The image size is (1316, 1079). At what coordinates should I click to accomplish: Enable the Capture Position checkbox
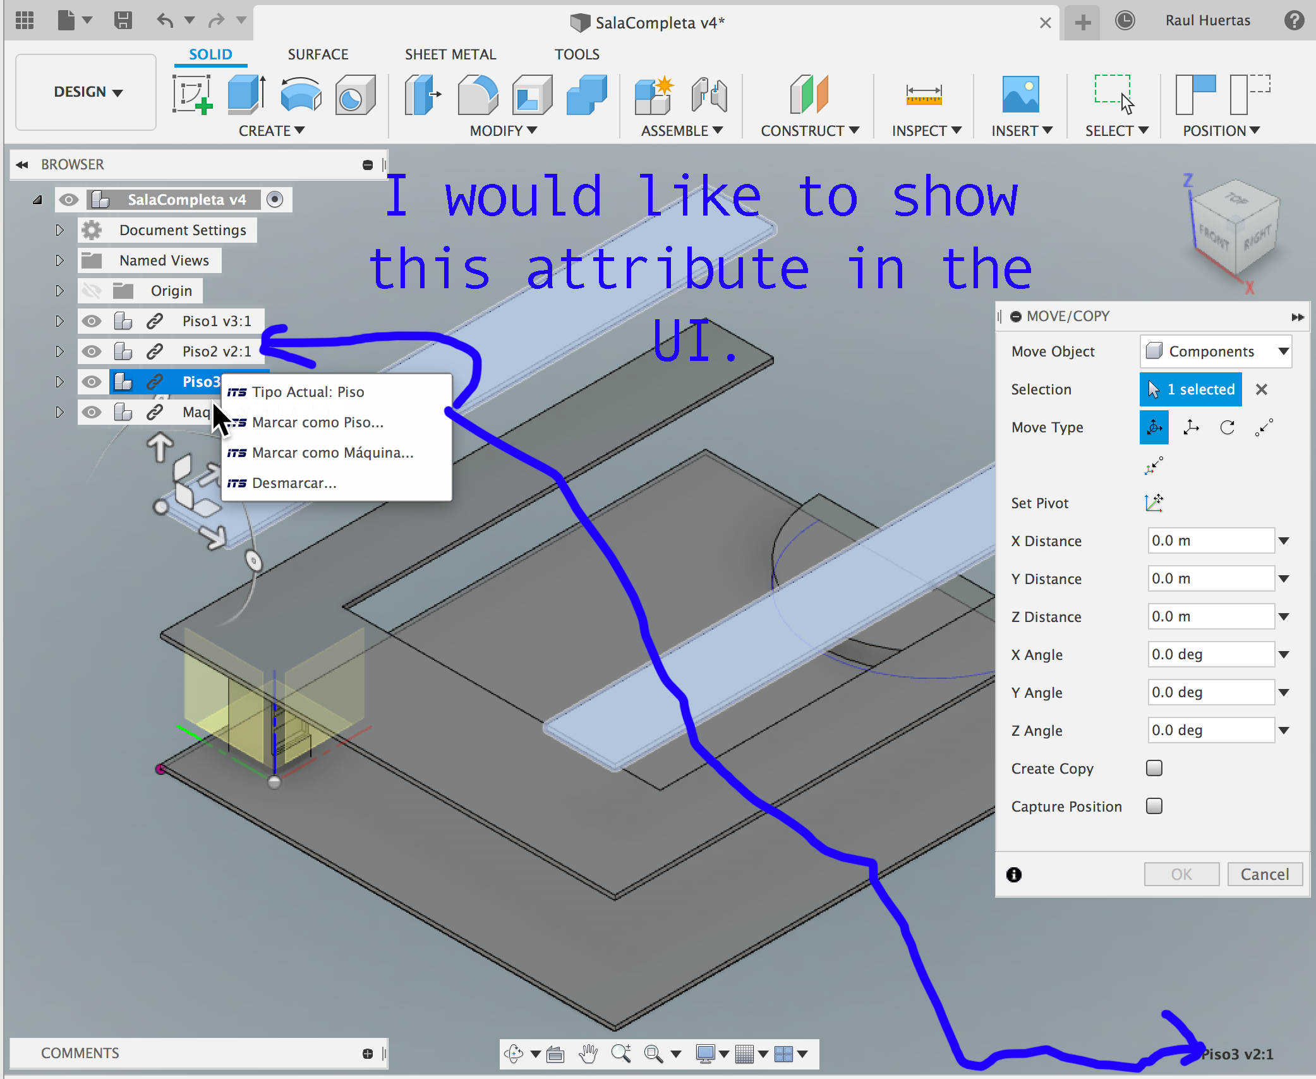[x=1154, y=806]
